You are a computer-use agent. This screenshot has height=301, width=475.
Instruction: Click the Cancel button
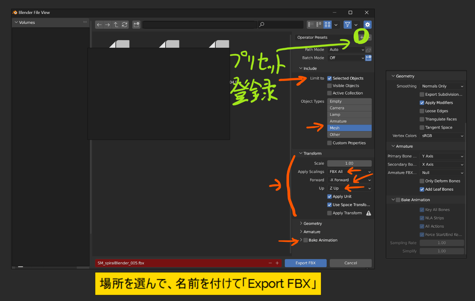pyautogui.click(x=351, y=263)
